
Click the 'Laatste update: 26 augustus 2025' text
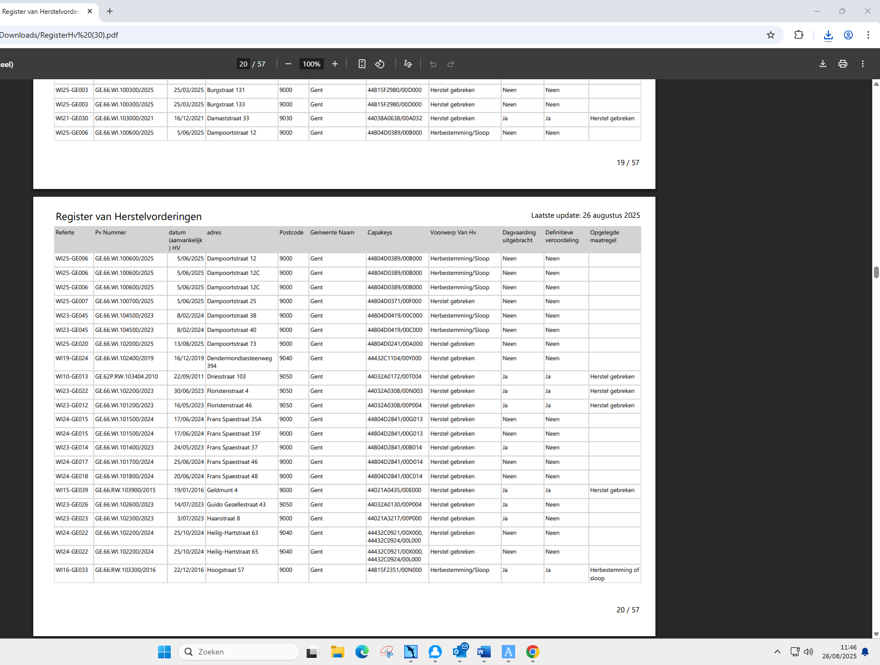pos(586,216)
